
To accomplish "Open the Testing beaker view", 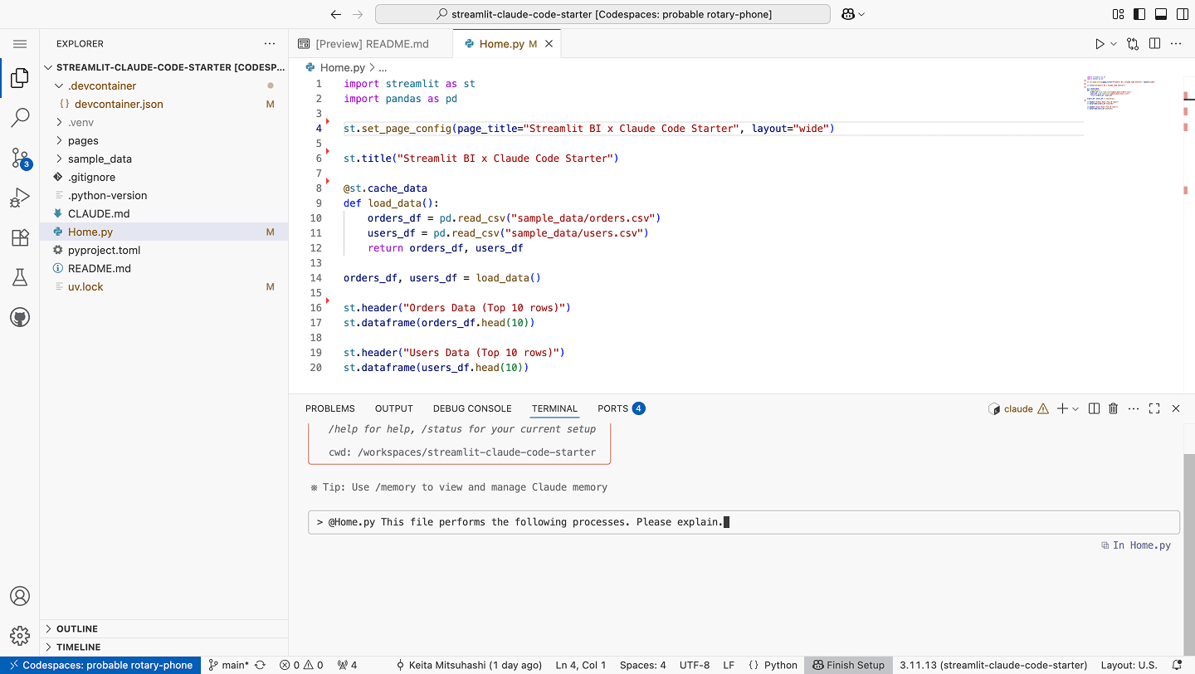I will [x=20, y=277].
